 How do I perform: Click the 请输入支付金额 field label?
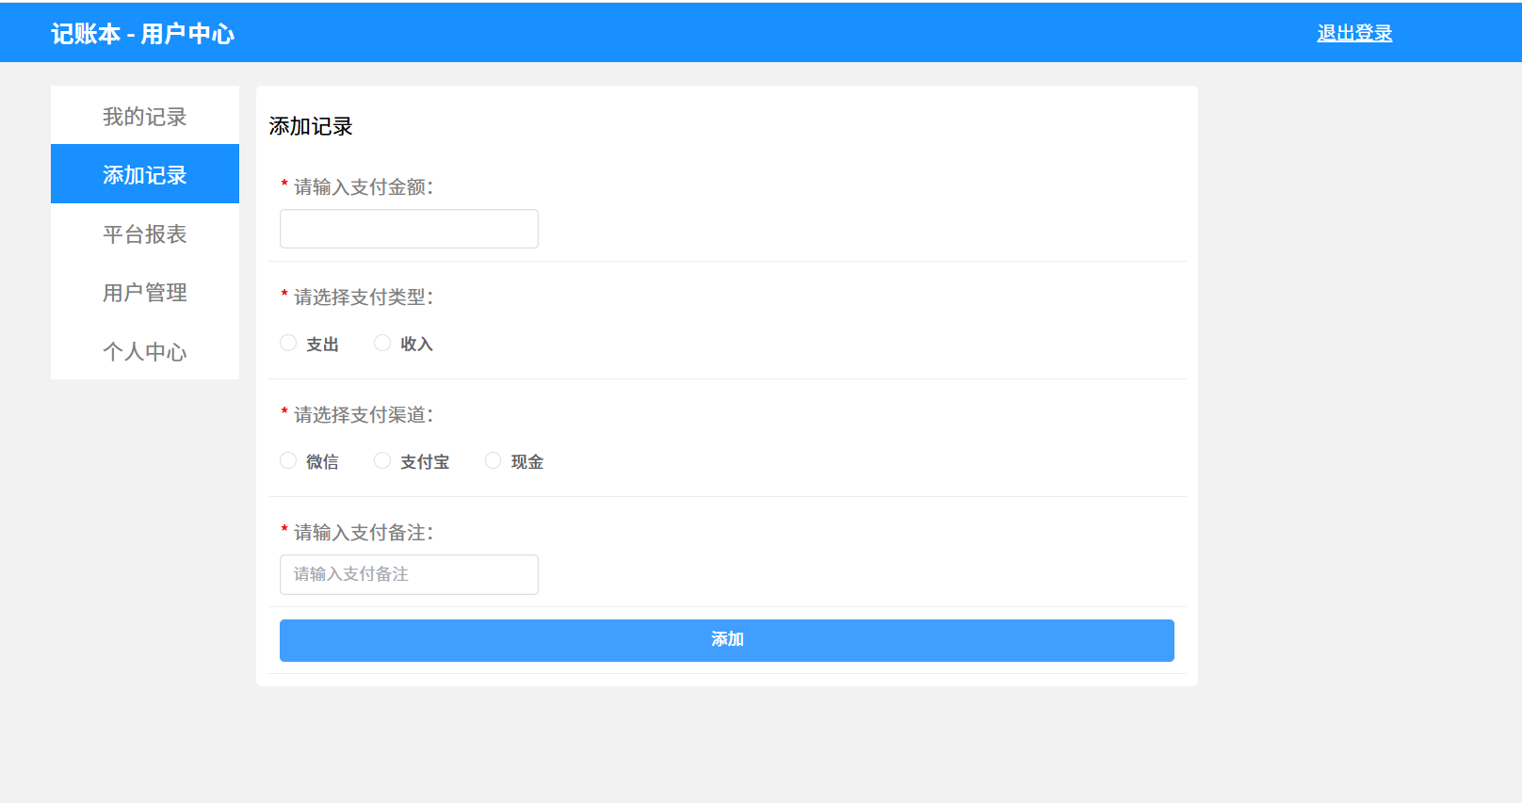[x=363, y=187]
